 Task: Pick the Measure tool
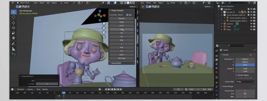(x=13, y=49)
